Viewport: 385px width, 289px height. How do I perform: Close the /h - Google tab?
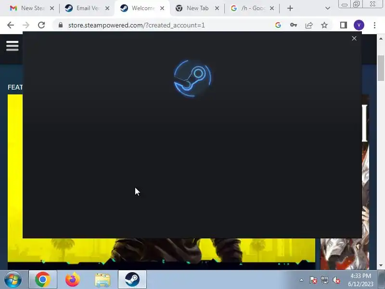click(x=272, y=8)
